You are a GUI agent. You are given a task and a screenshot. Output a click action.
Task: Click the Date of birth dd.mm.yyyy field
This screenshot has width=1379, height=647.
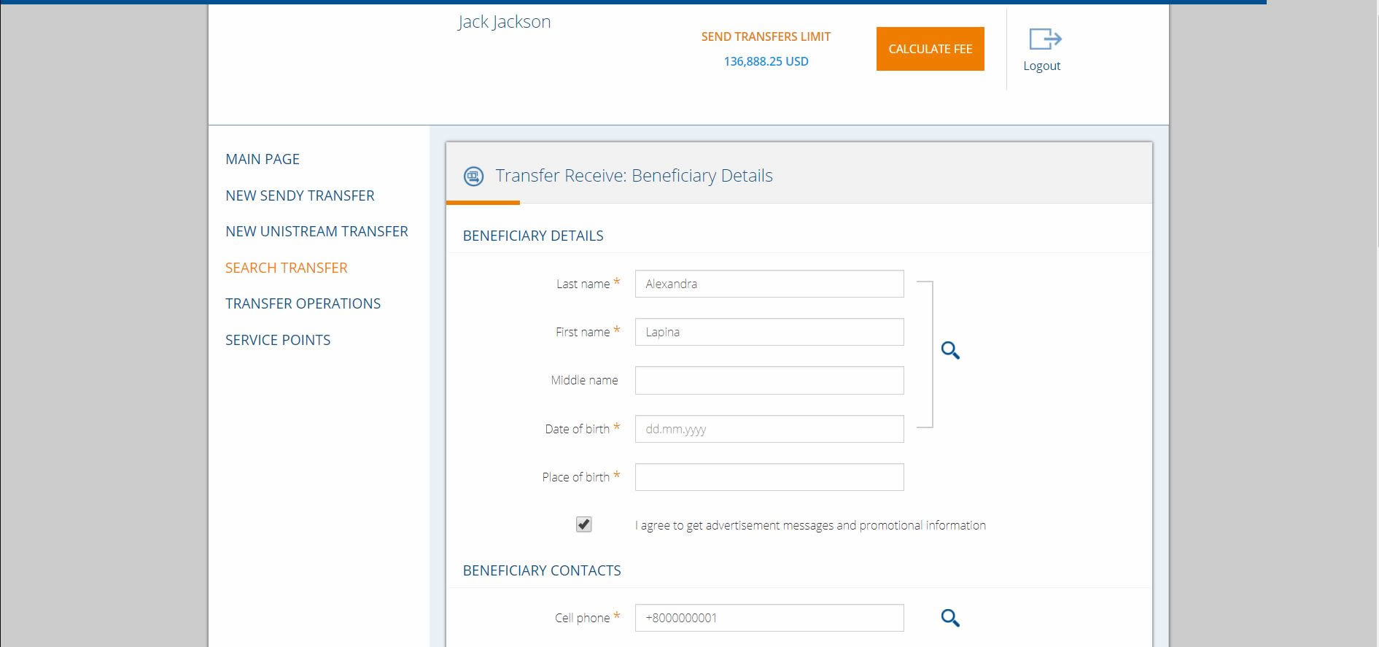point(769,429)
